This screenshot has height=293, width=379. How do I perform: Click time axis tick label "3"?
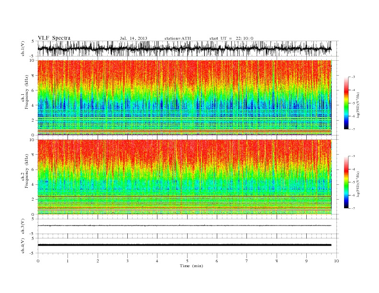(127, 261)
